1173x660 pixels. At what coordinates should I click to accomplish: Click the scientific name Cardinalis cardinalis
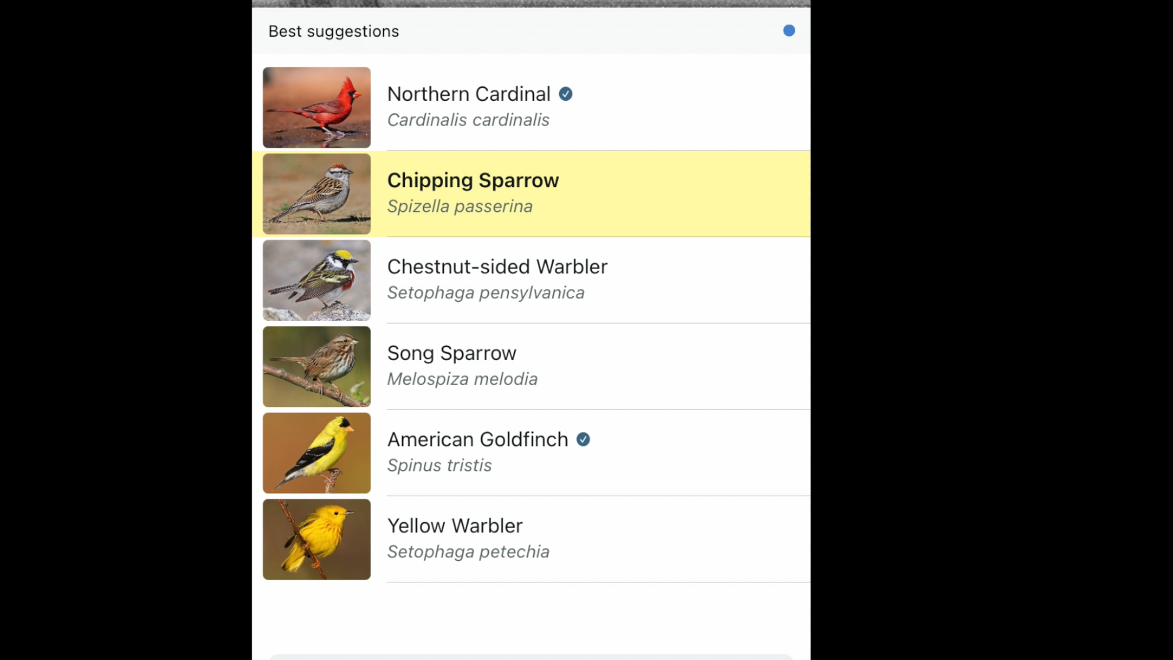(468, 120)
